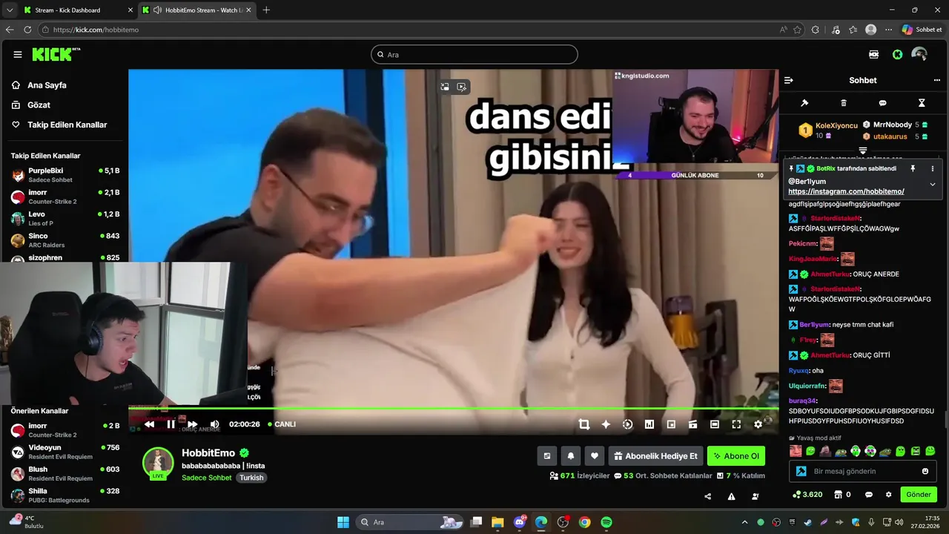Share the stream with share icon

707,496
